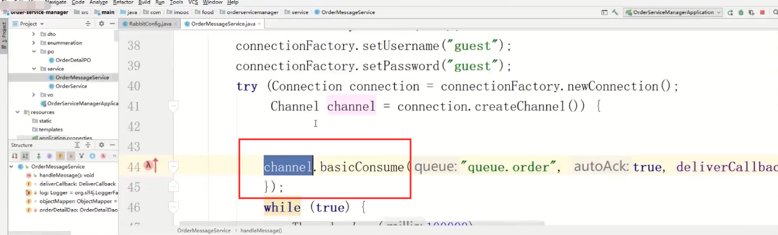Open the Analyze menu
This screenshot has height=235, width=778.
[x=99, y=2]
